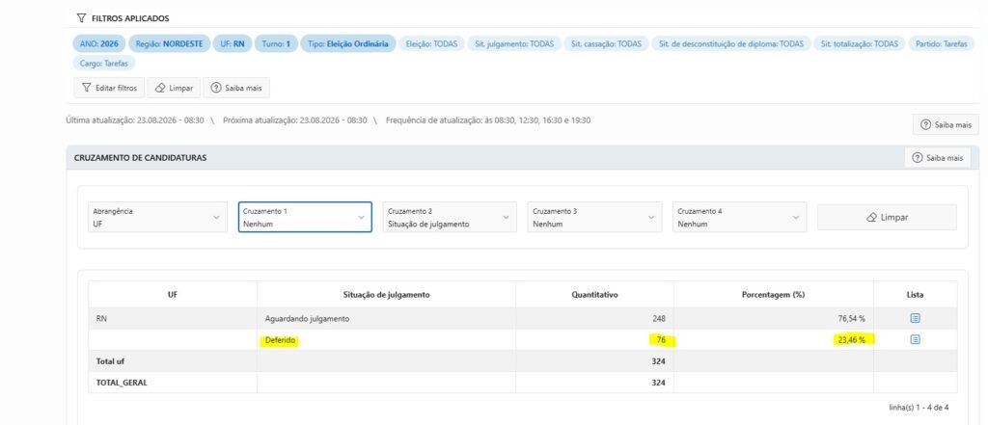
Task: Click Saiba mais beside update frequency line
Action: (x=946, y=124)
